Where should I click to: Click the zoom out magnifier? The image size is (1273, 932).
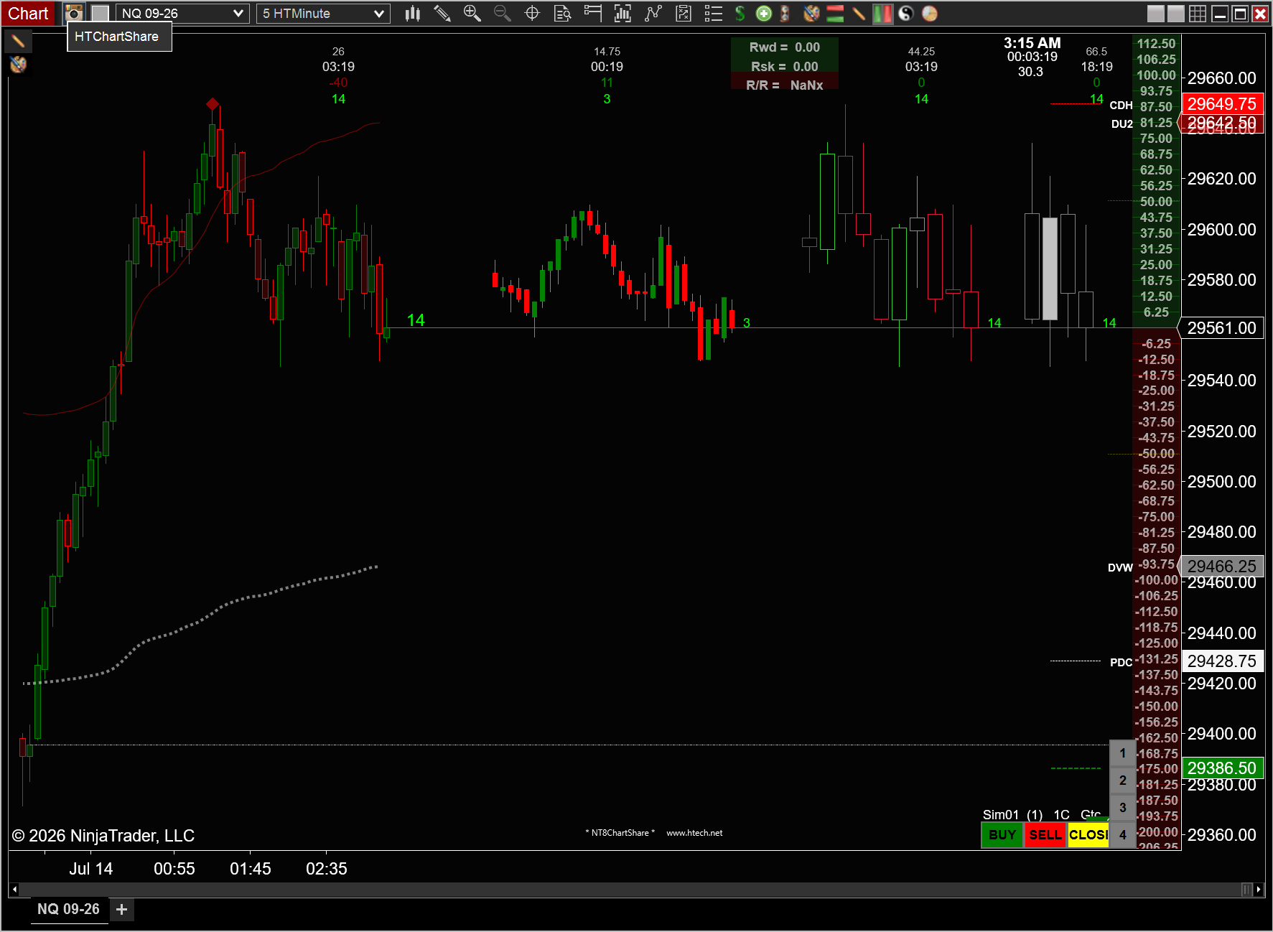click(x=503, y=13)
